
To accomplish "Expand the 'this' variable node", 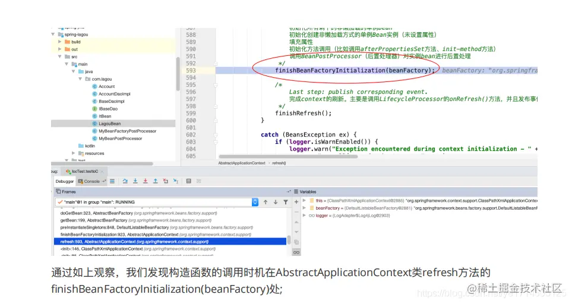I will tap(304, 201).
